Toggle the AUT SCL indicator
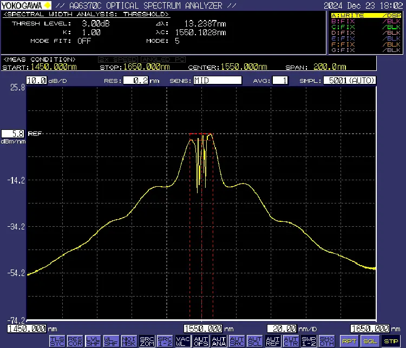The width and height of the screenshot is (406, 348). click(255, 341)
